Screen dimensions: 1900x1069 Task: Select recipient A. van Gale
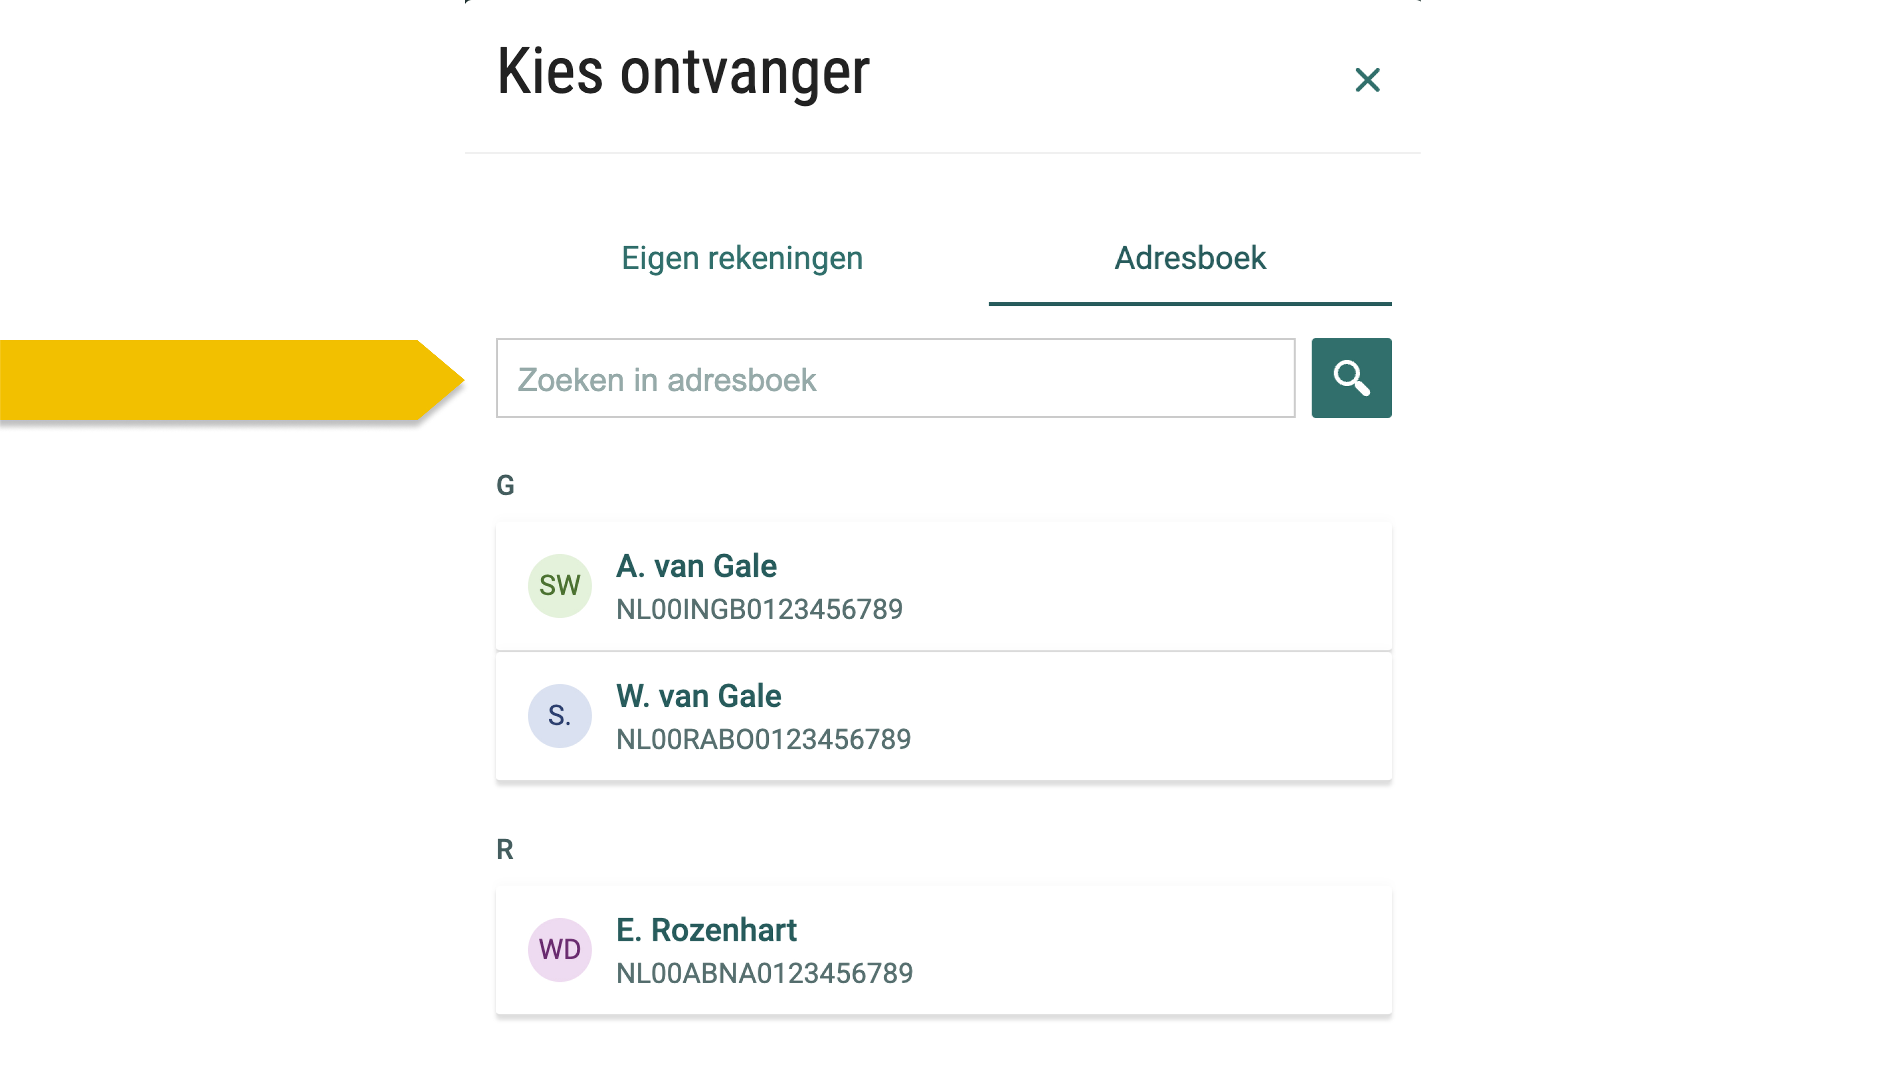click(695, 567)
